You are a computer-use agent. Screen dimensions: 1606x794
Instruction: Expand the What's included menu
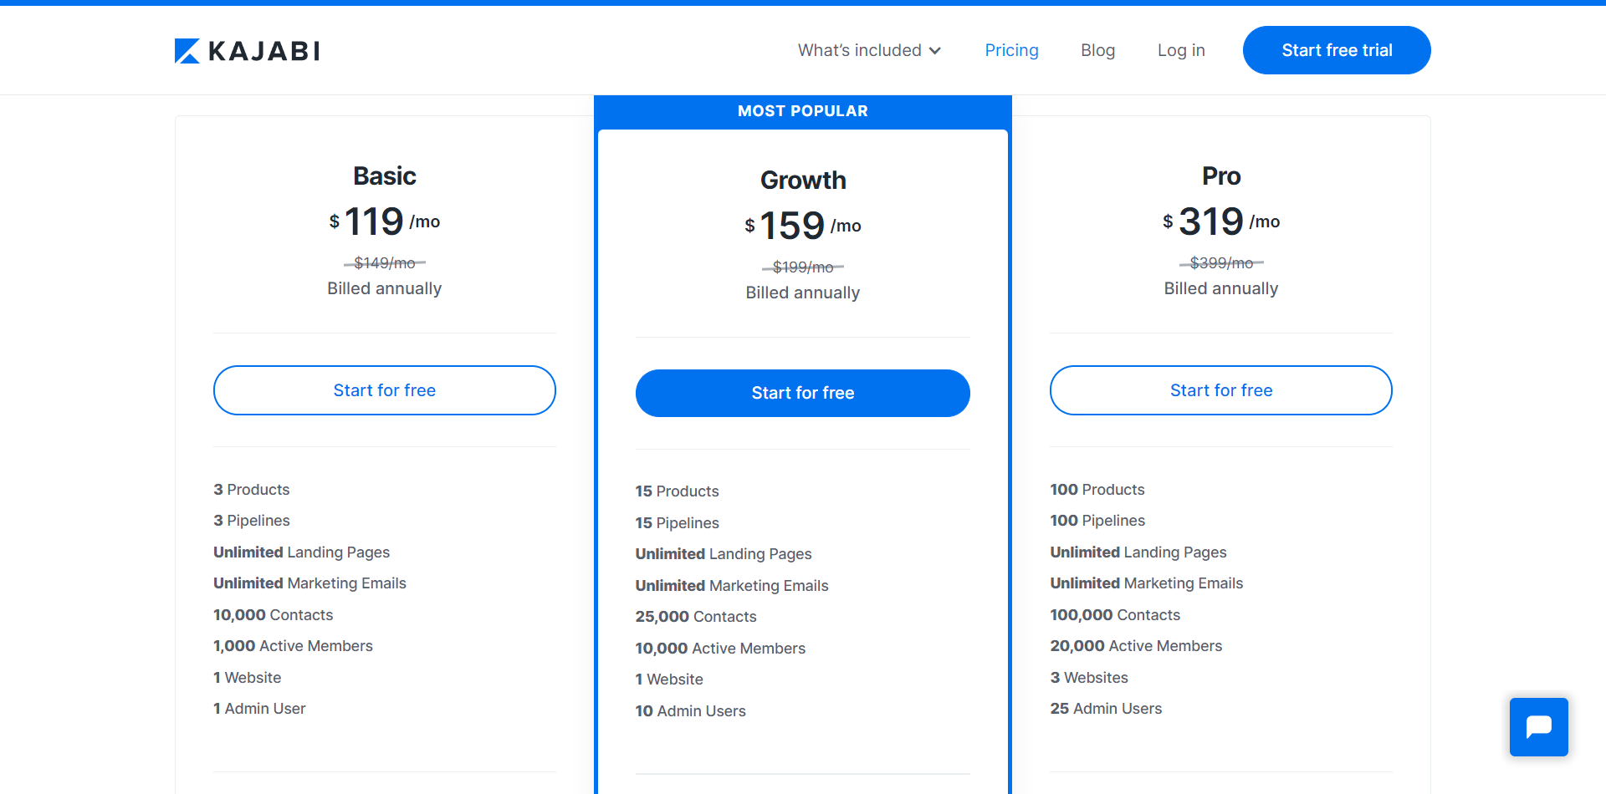click(x=869, y=50)
